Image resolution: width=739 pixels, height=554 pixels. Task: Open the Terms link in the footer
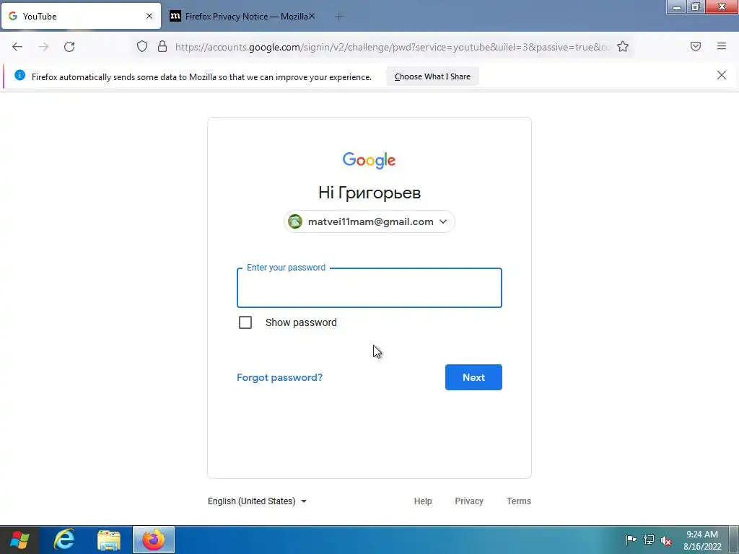519,501
